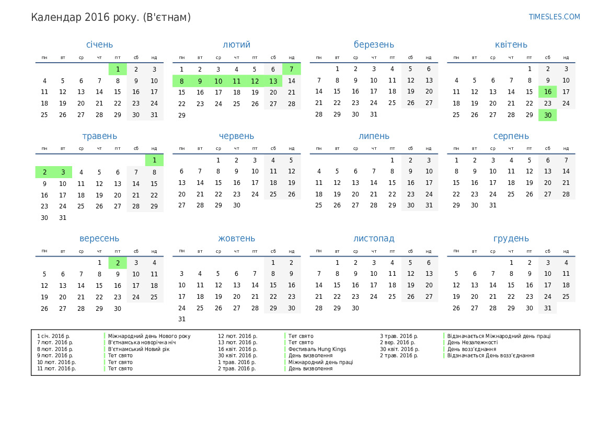Click the 'пн' weekday header under січень
The image size is (611, 432).
tap(44, 57)
